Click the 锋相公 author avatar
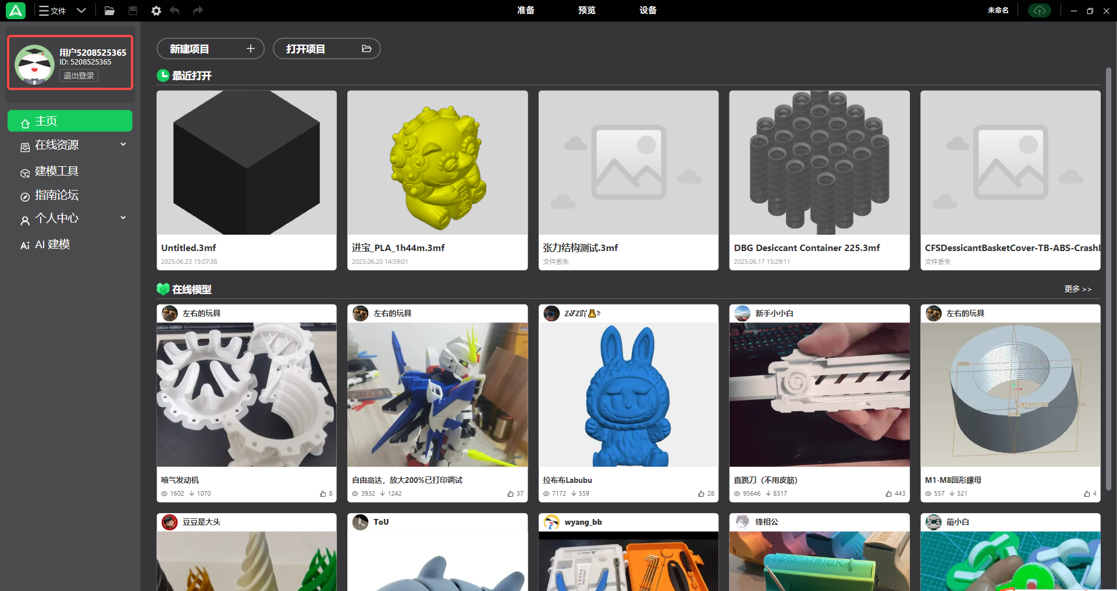This screenshot has width=1117, height=591. [x=742, y=522]
